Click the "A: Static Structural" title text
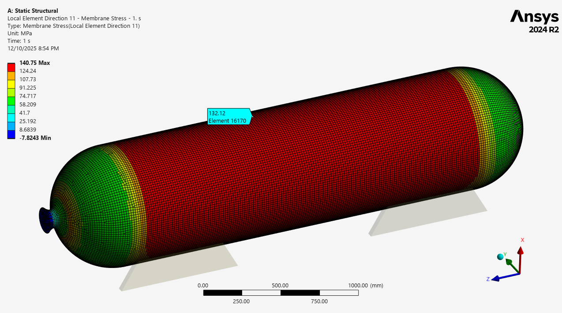The image size is (562, 313). point(33,11)
